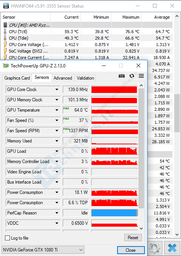Click the GPU-Z sensors scrollbar thumb

click(x=141, y=148)
